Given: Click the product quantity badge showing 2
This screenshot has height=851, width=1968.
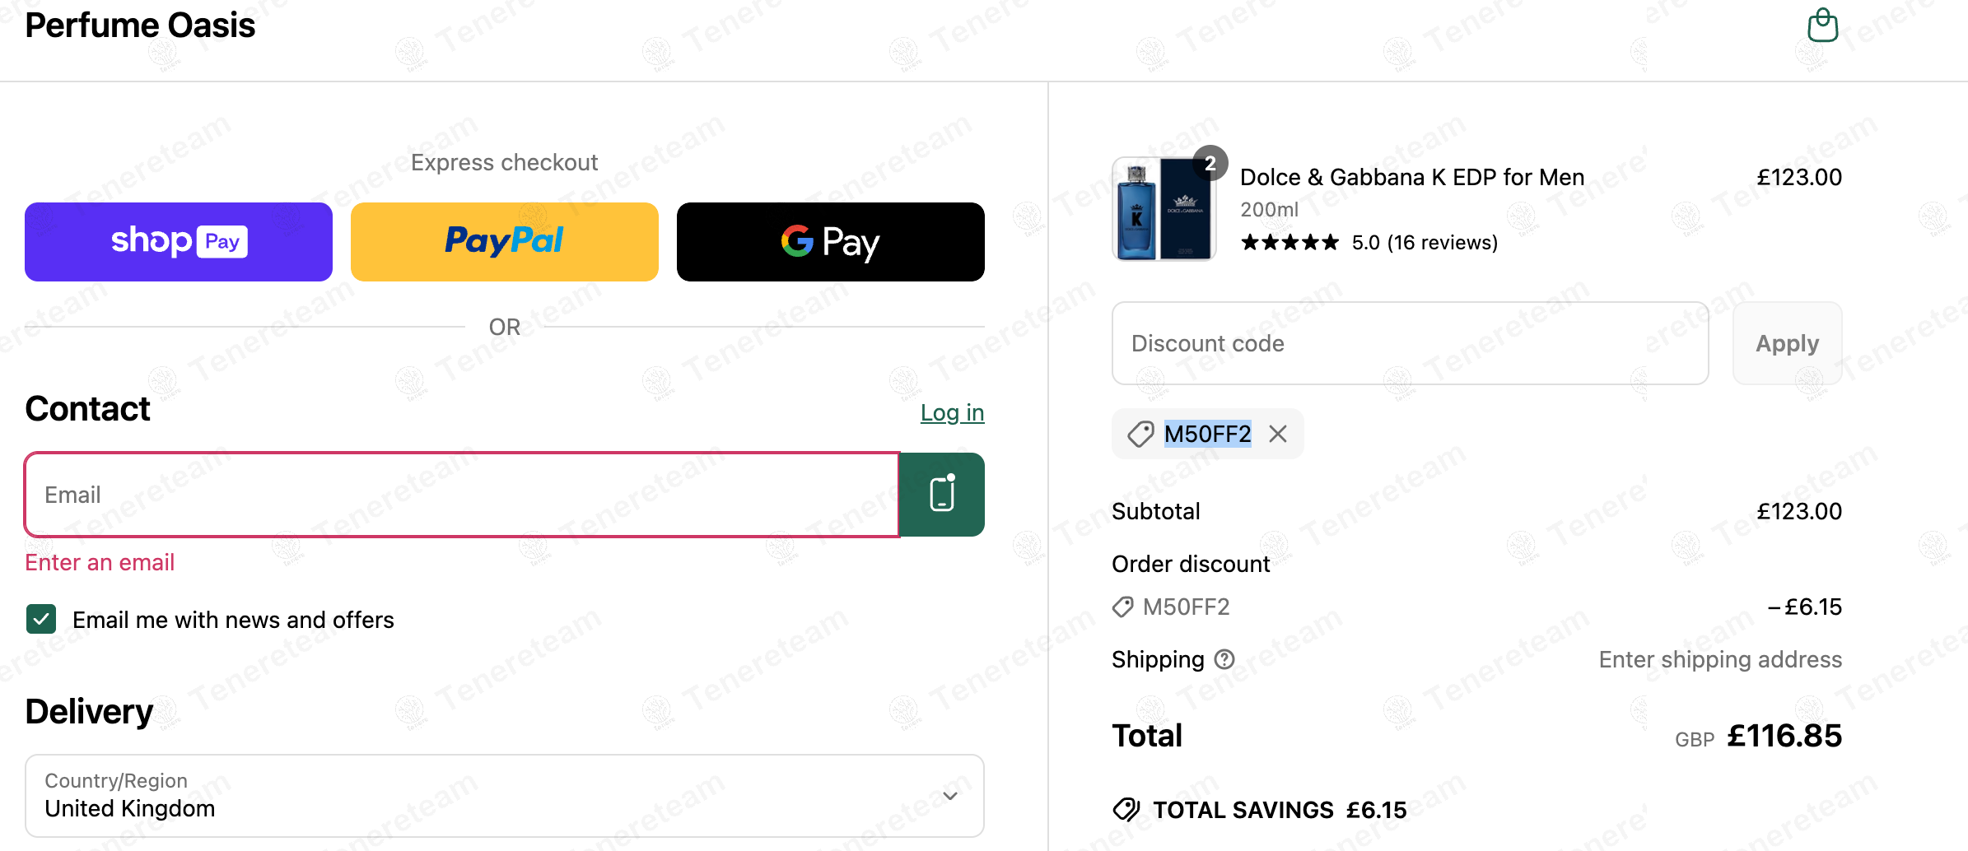Looking at the screenshot, I should pos(1210,163).
